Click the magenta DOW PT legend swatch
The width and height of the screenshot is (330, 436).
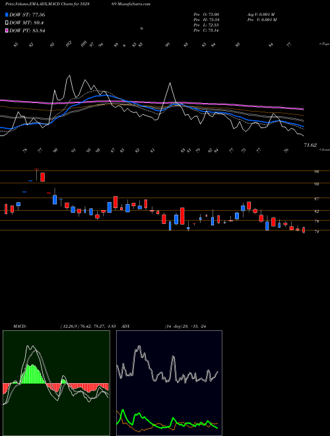point(7,30)
